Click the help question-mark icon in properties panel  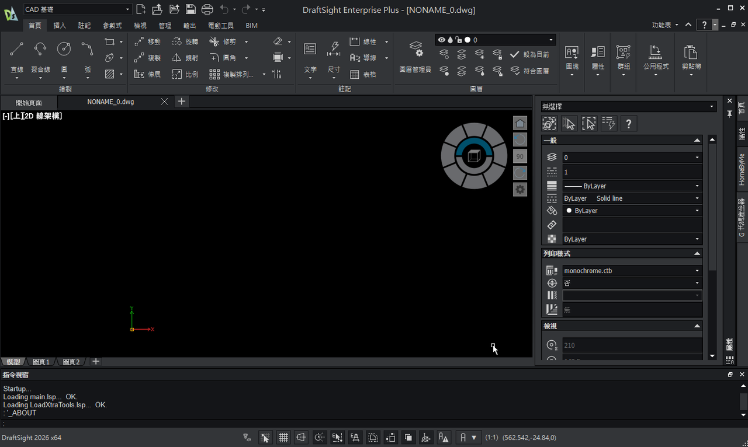pos(628,124)
